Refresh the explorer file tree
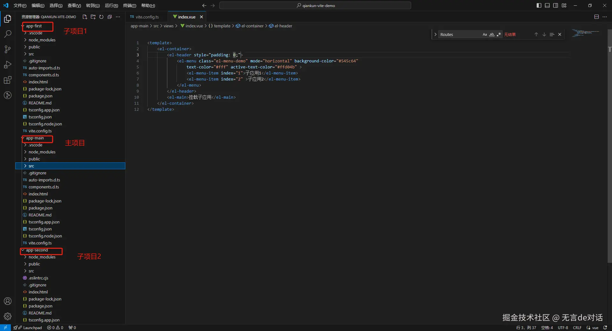 pos(101,17)
